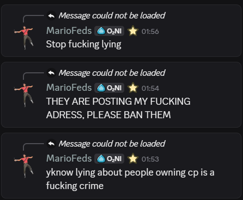The width and height of the screenshot is (243, 200).
Task: Click the reply arrow icon above 01:53 message
Action: coord(51,144)
